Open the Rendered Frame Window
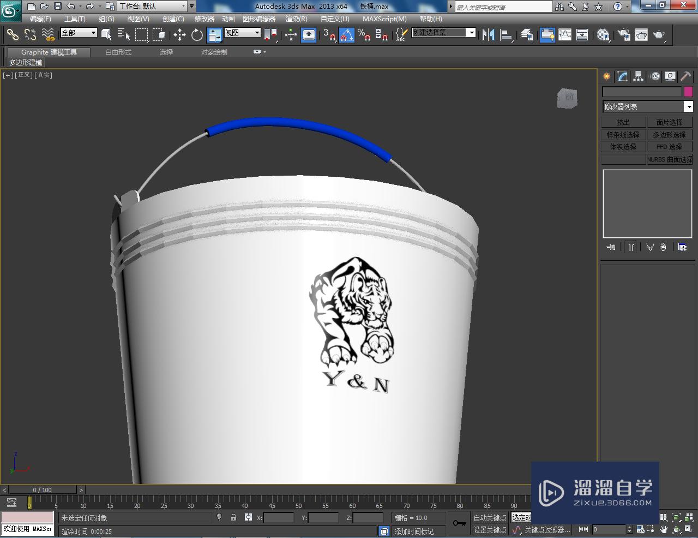Screen dimensions: 698x538 (x=641, y=35)
